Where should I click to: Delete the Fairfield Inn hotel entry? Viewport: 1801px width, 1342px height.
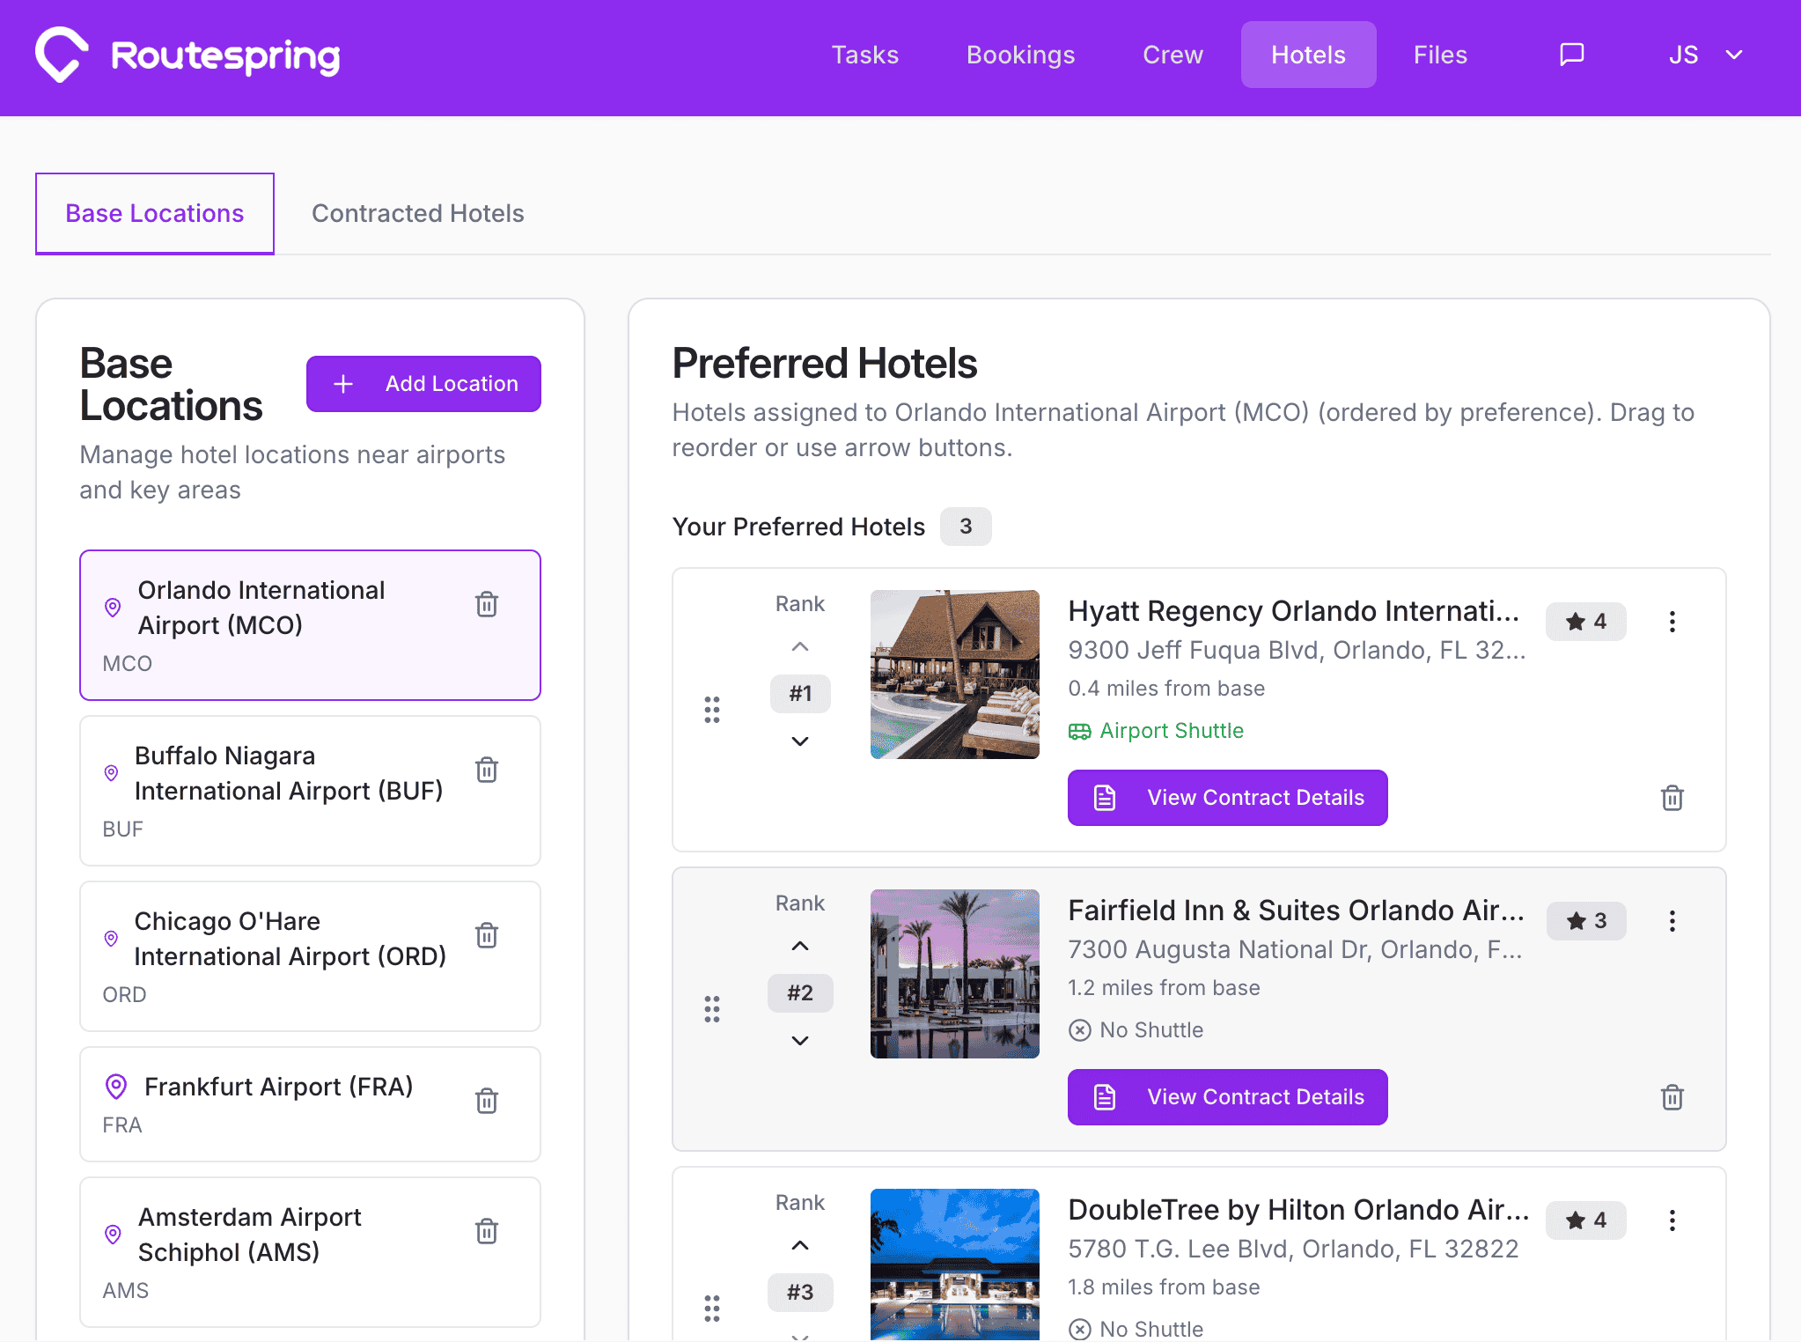click(x=1672, y=1097)
